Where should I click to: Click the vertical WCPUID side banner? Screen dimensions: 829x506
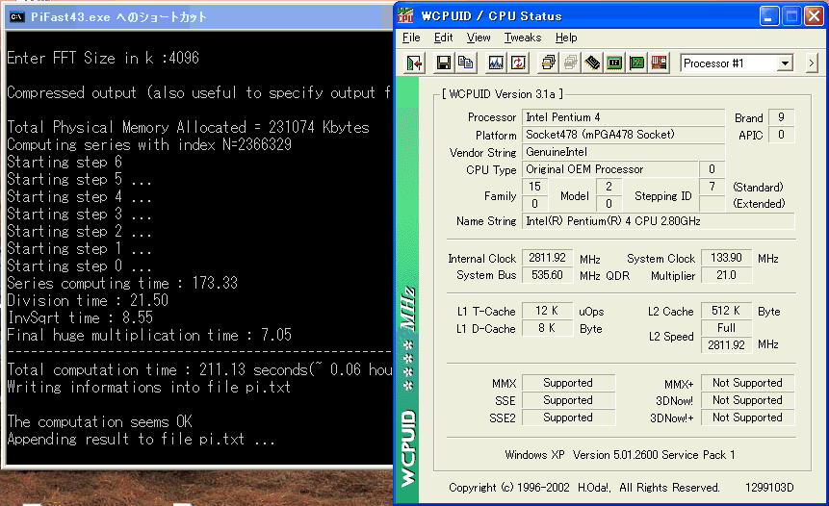pos(407,290)
